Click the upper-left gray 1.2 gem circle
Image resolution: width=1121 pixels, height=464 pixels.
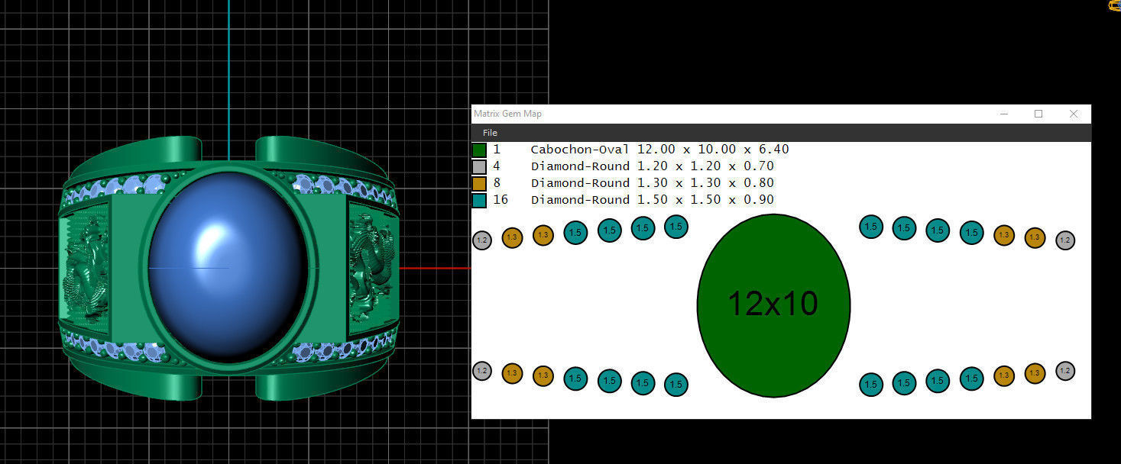[x=481, y=240]
